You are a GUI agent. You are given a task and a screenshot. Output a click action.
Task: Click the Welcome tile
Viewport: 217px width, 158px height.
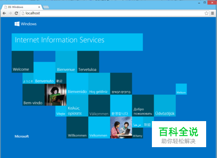(x=23, y=62)
